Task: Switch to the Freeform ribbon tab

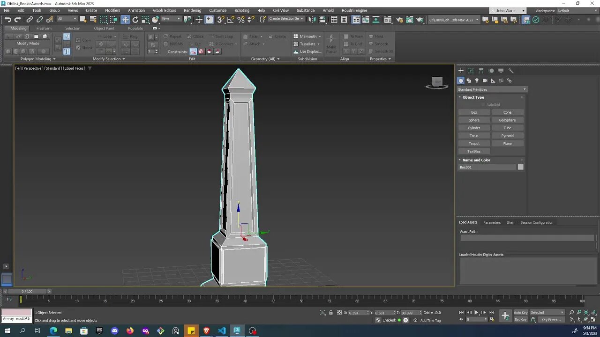Action: pyautogui.click(x=44, y=29)
